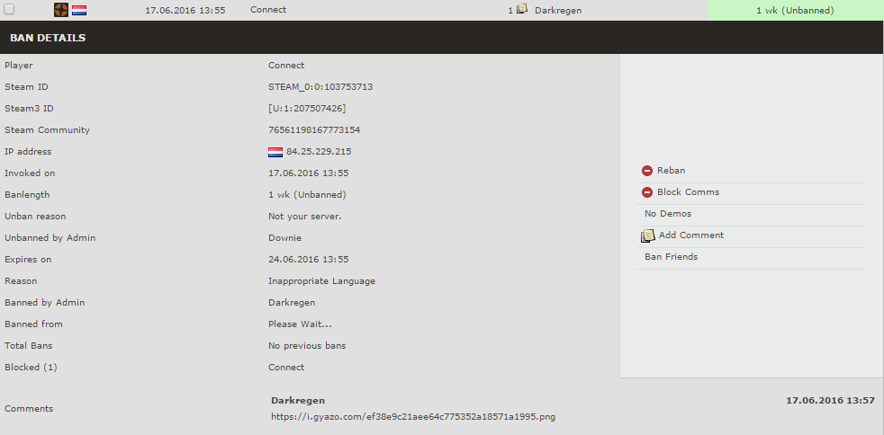
Task: Click the red Reban icon
Action: point(647,171)
